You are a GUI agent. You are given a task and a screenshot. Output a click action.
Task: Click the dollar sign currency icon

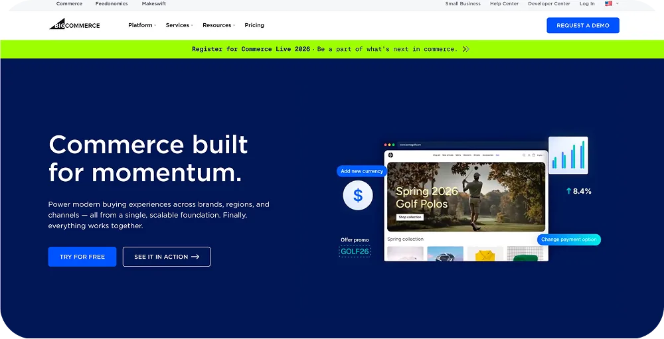click(358, 196)
